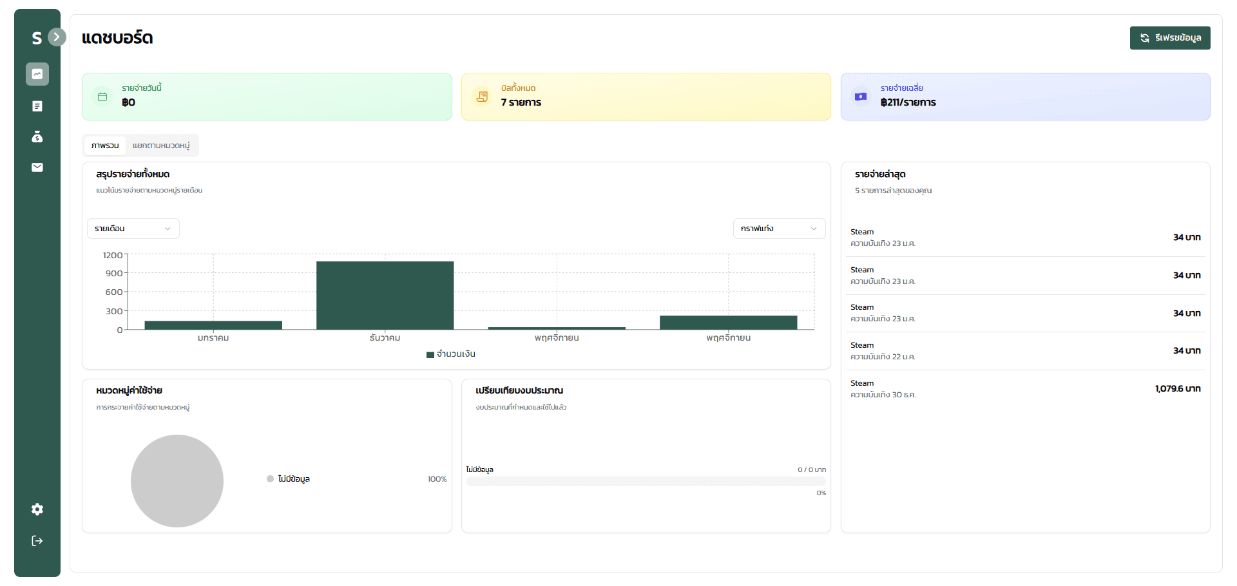Open the dashboard chart icon in sidebar

[x=37, y=74]
